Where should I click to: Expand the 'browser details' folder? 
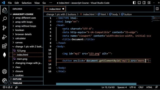[23, 34]
